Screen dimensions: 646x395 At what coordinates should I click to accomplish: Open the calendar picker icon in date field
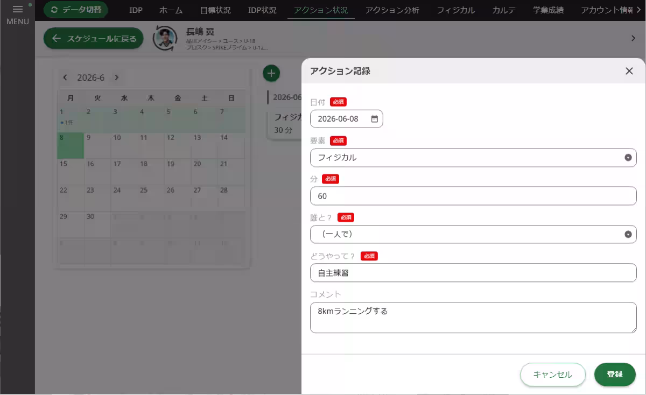tap(375, 119)
